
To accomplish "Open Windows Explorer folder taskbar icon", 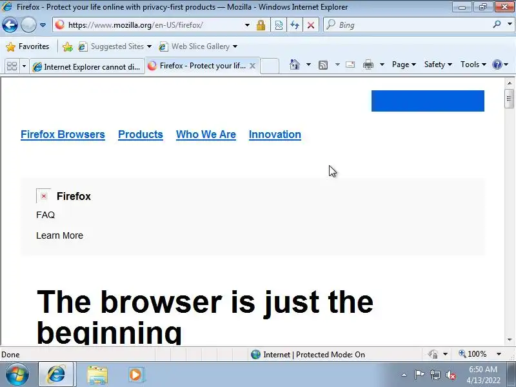I will coord(97,375).
